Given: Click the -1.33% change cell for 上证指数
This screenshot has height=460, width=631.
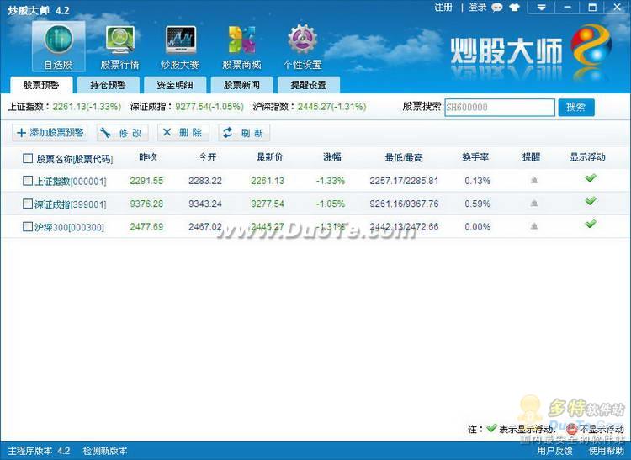Looking at the screenshot, I should tap(331, 181).
